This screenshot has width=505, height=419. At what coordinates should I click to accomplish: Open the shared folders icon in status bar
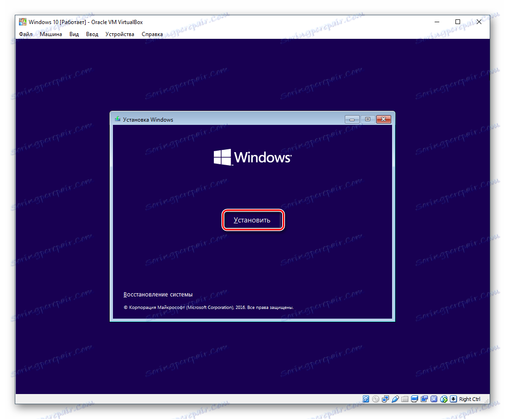coord(405,399)
